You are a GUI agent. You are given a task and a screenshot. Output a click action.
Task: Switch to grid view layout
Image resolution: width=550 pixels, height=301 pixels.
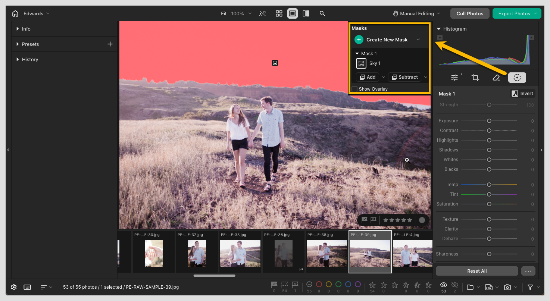coord(279,13)
